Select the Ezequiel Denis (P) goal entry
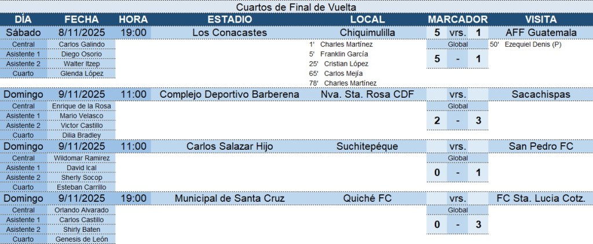 (533, 44)
